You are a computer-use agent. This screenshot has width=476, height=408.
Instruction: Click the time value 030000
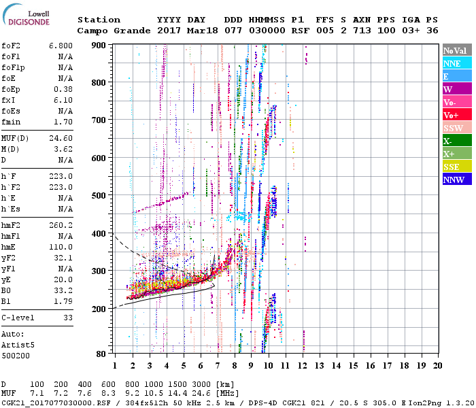pos(267,31)
